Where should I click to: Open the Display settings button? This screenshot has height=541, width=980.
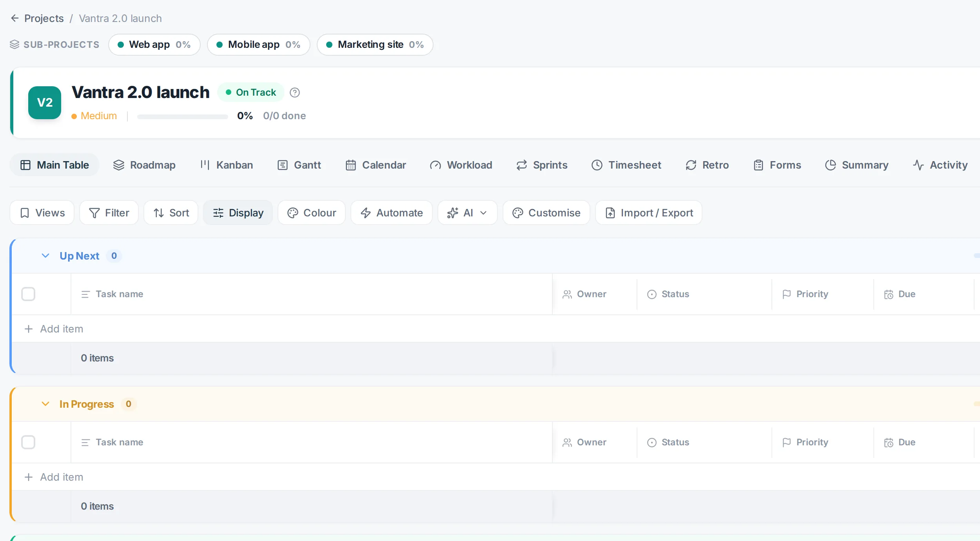[238, 212]
